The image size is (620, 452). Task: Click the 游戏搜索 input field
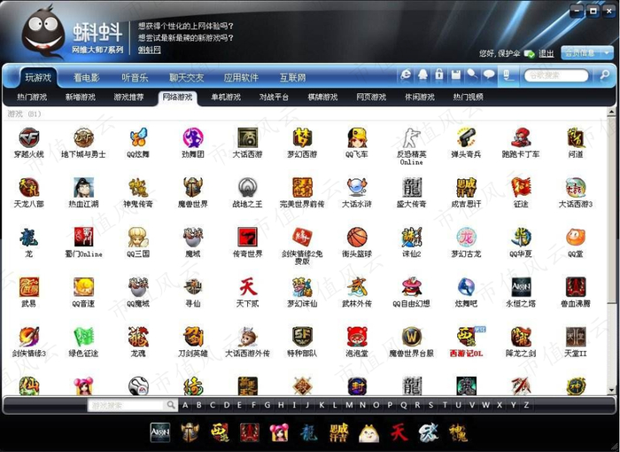tap(126, 405)
